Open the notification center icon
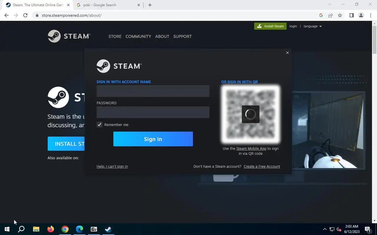 tap(368, 229)
